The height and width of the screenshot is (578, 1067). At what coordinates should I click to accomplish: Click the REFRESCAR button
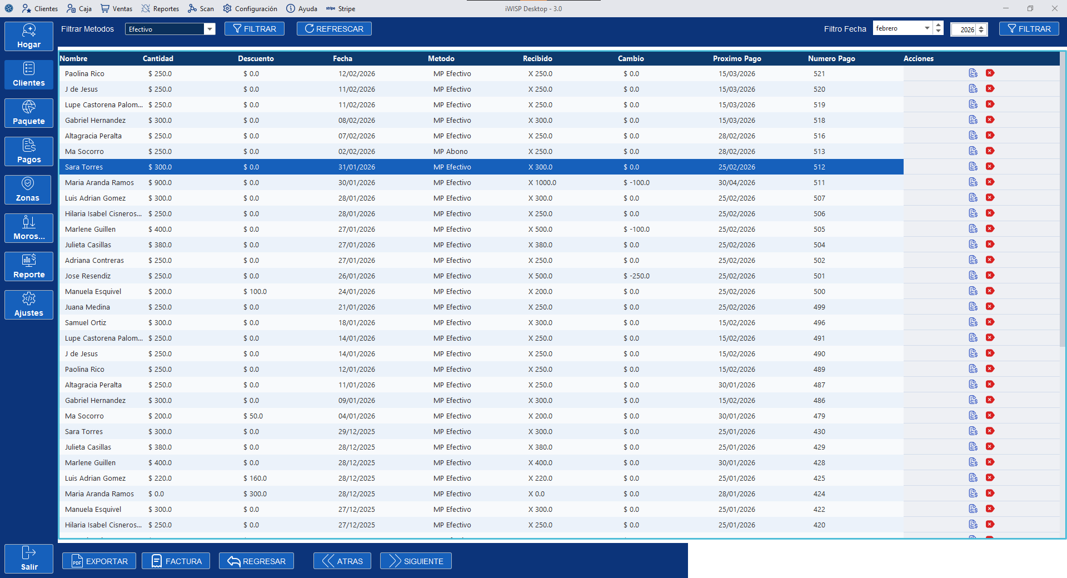334,29
